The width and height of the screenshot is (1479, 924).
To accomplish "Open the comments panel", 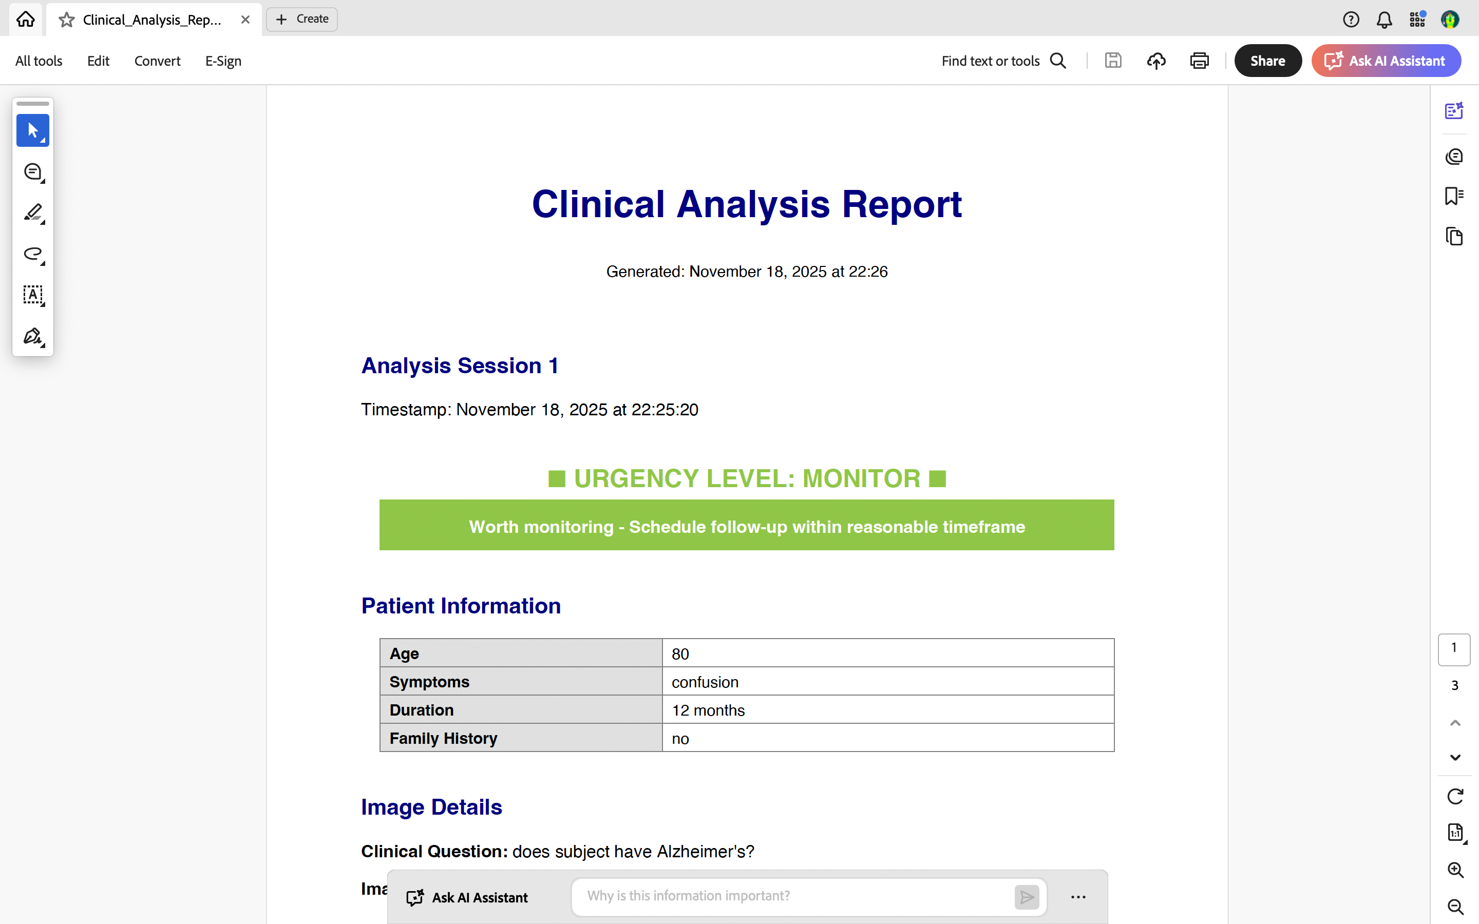I will (x=1454, y=157).
